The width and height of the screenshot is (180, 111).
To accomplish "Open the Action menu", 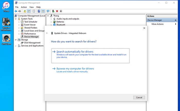I will click(24, 7).
